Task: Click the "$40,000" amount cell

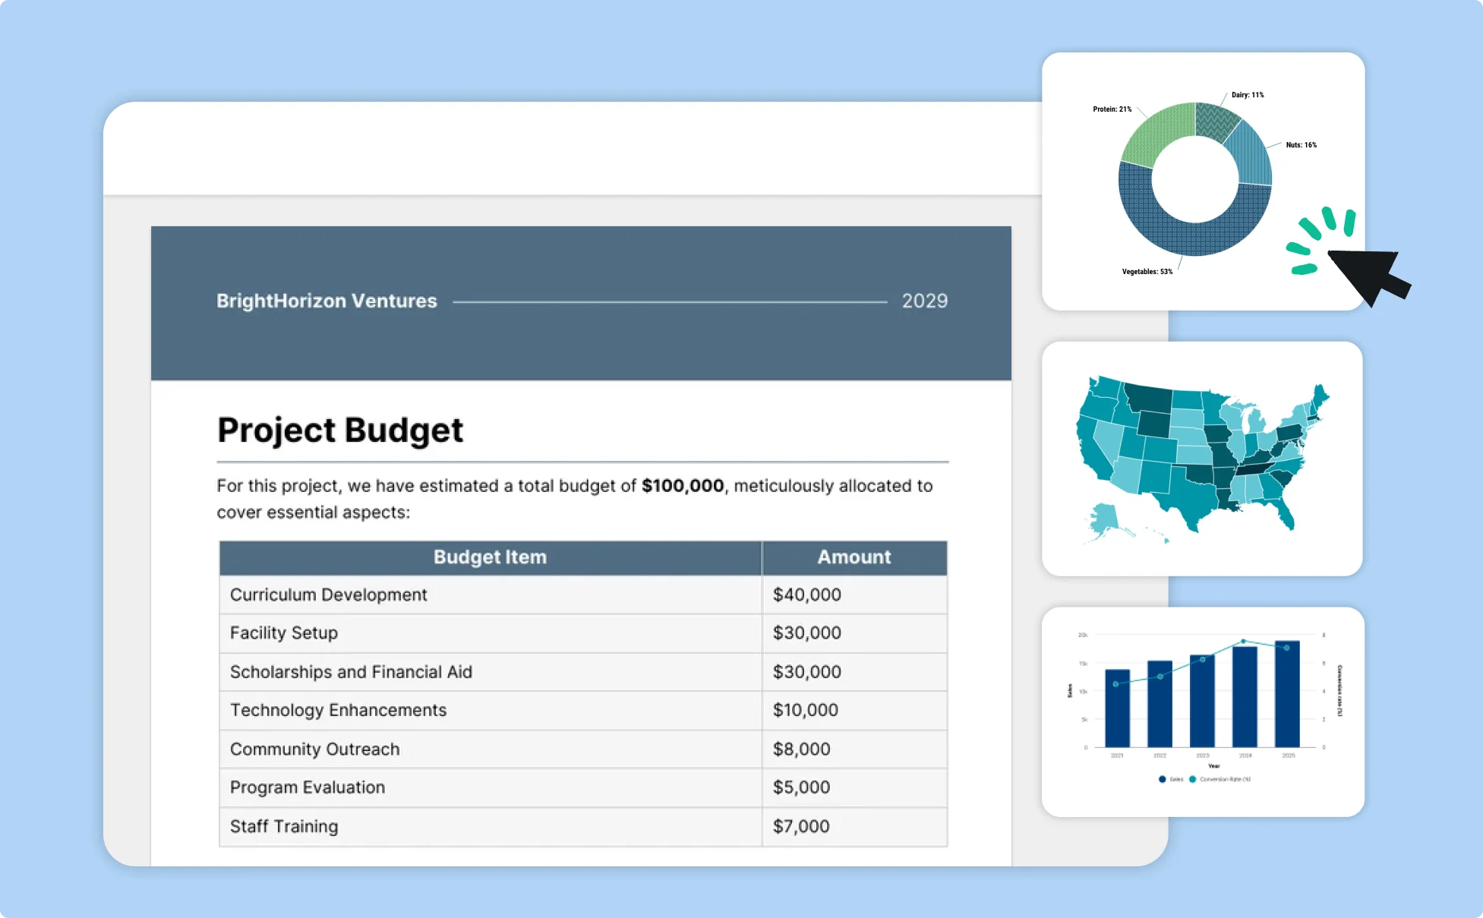Action: pos(854,595)
